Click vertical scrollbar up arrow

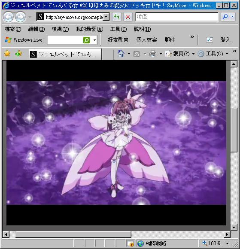(234, 64)
